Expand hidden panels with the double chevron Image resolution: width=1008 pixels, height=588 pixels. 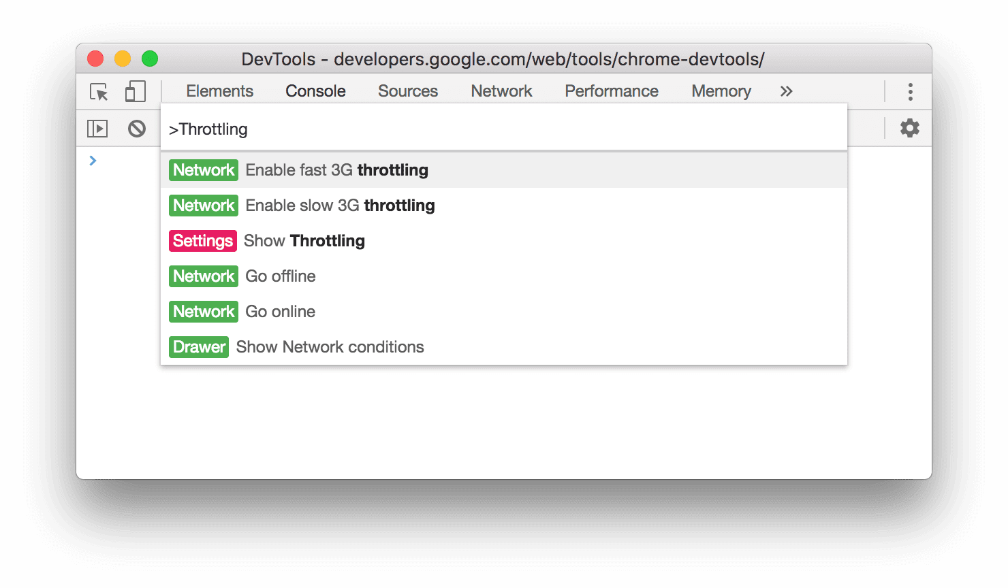pos(786,91)
